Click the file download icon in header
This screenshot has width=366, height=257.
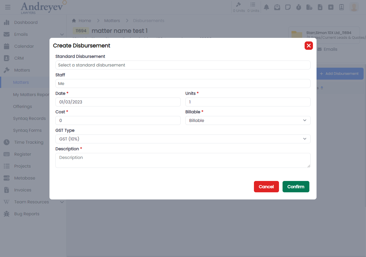320,7
